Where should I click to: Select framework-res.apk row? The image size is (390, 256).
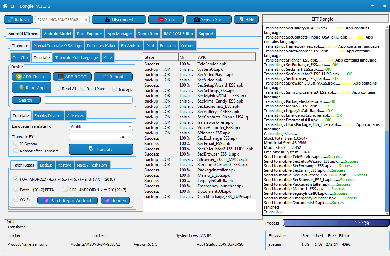[x=200, y=122]
